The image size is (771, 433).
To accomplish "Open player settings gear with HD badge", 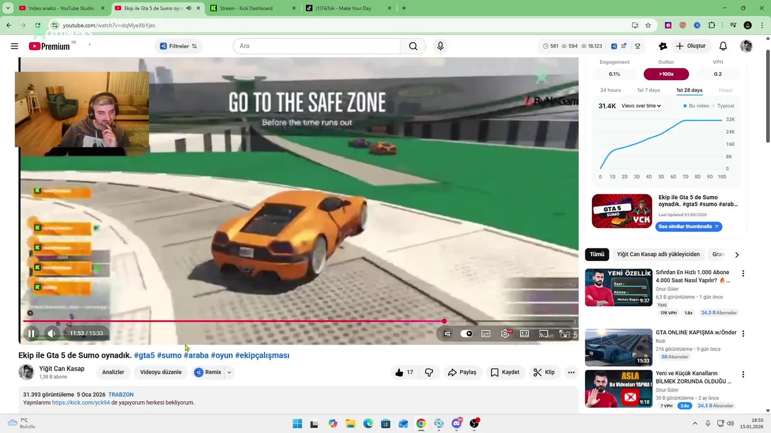I will (505, 334).
